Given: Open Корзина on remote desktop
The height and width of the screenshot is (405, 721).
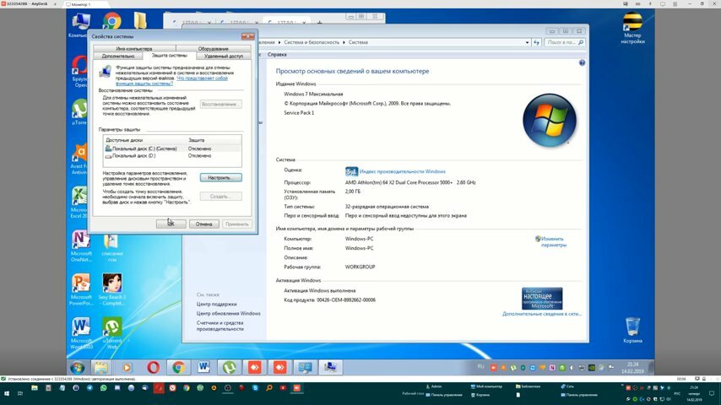Looking at the screenshot, I should [632, 330].
